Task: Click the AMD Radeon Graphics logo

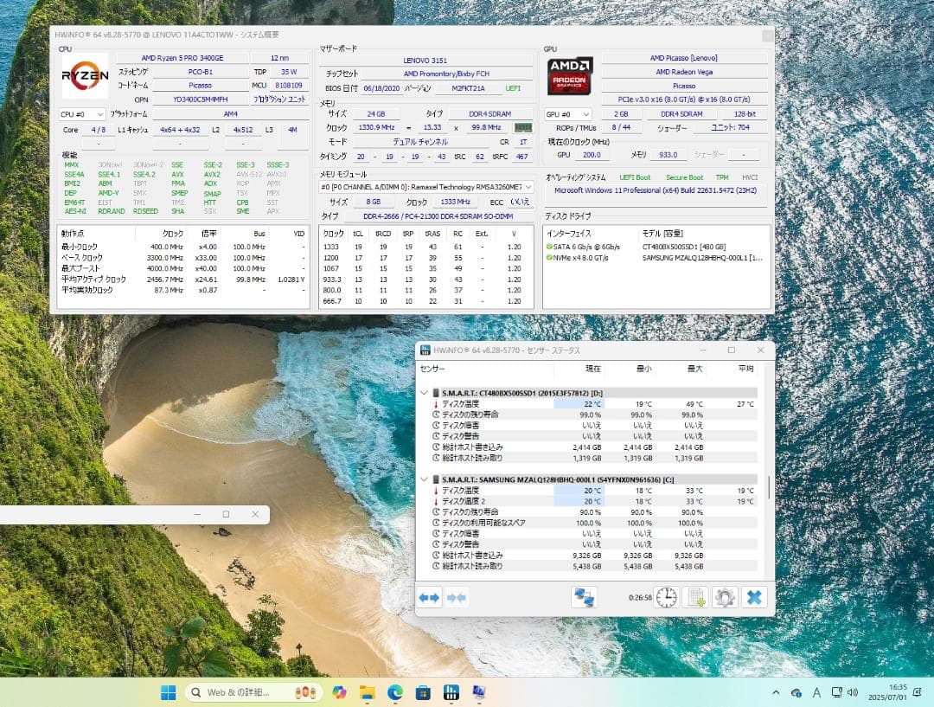Action: click(x=570, y=75)
